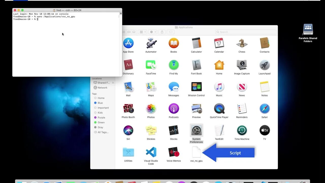
Task: Open the System Preferences icon
Action: click(x=196, y=130)
